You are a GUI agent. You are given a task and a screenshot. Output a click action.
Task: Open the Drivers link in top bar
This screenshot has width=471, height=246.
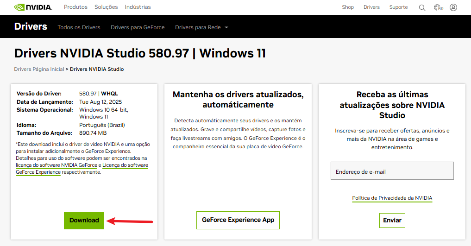(x=371, y=7)
